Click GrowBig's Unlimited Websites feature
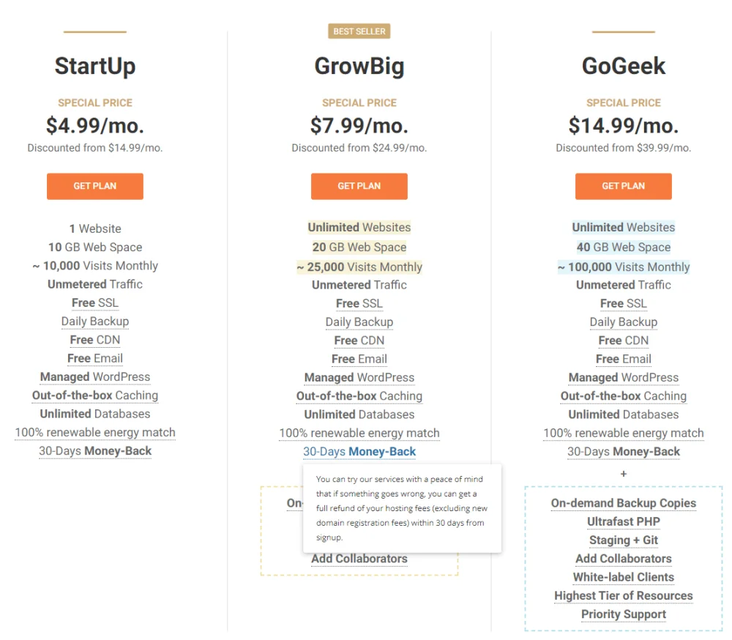Image resolution: width=732 pixels, height=640 pixels. pyautogui.click(x=359, y=228)
